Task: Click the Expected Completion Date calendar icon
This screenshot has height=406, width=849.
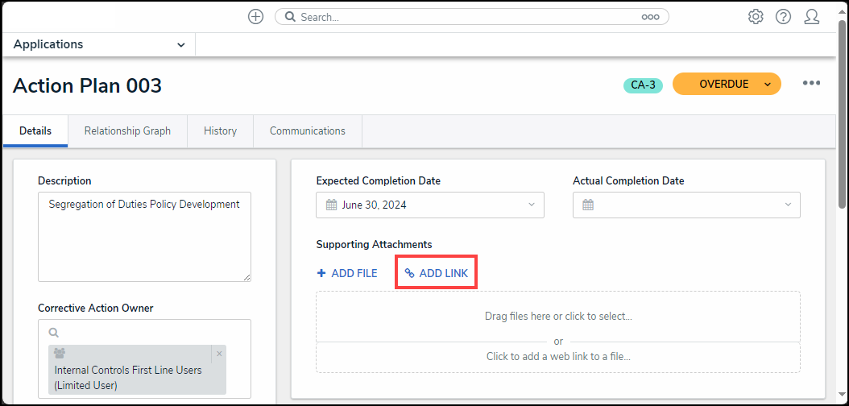Action: (x=331, y=205)
